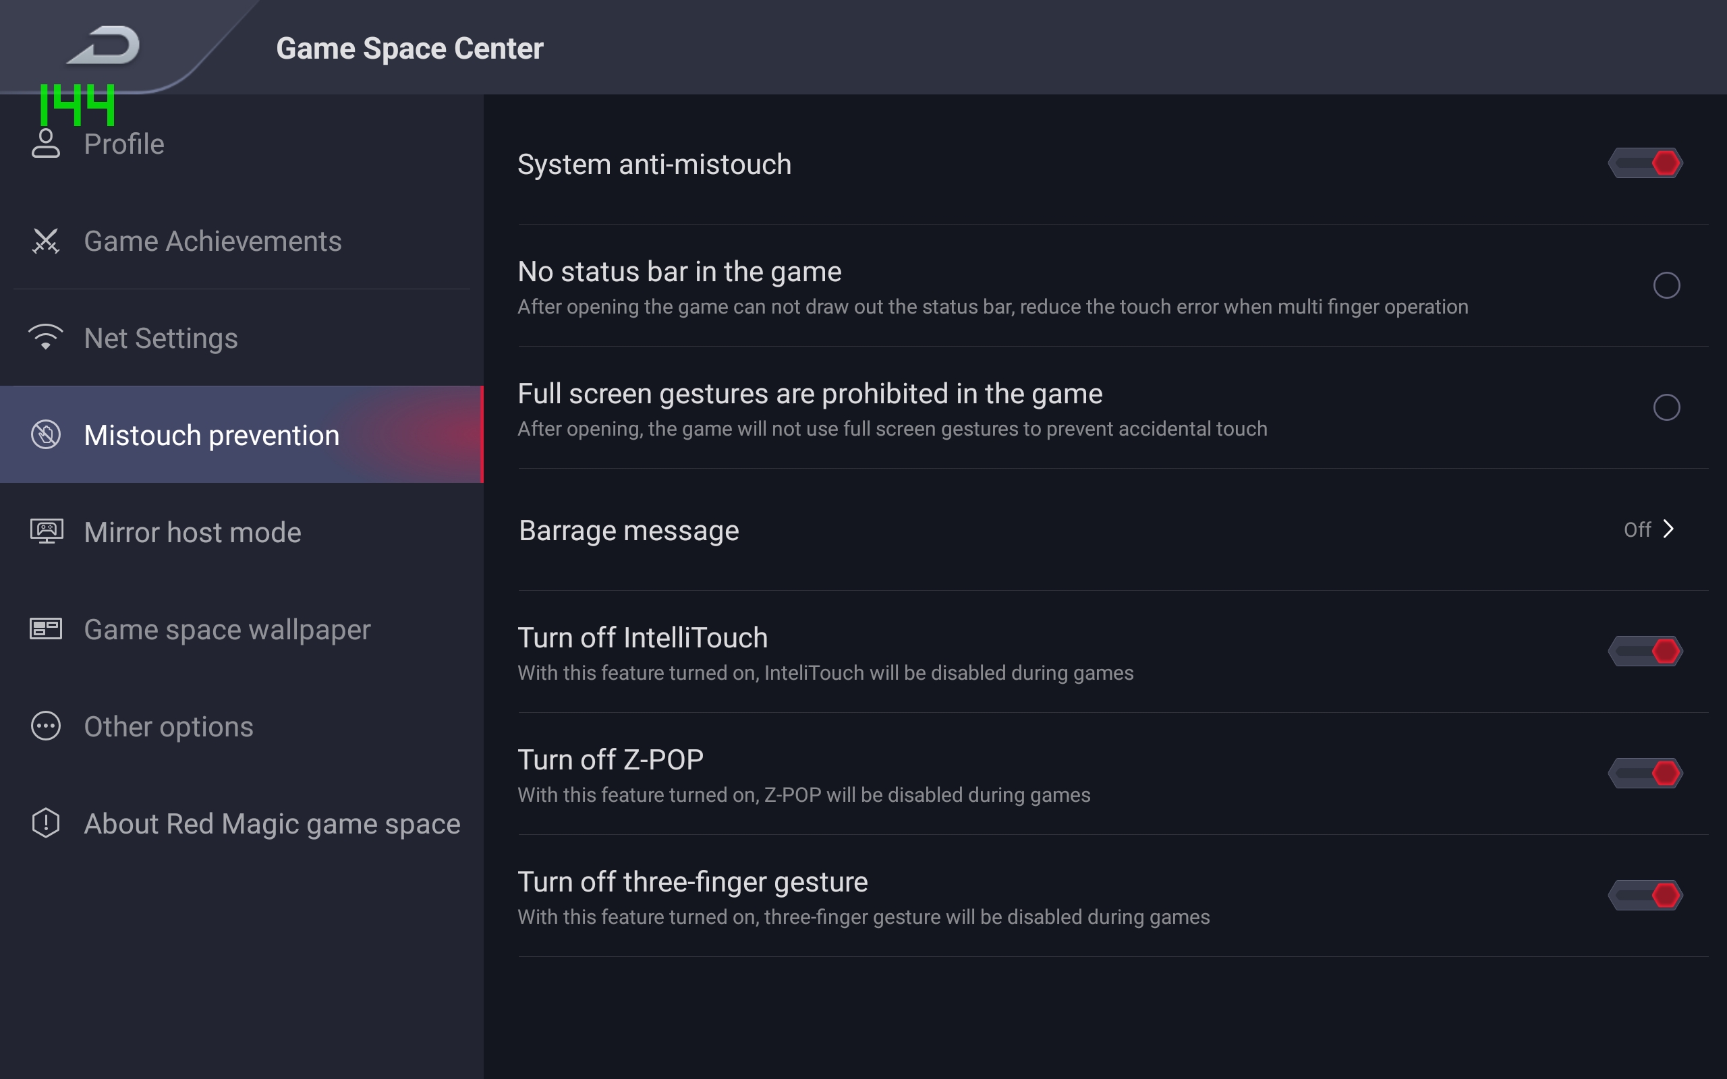Click About Red Magic game space label
1727x1079 pixels.
(x=272, y=823)
